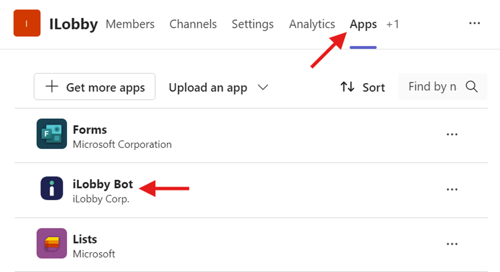Click the iLobby Corp. publisher text

coord(101,199)
